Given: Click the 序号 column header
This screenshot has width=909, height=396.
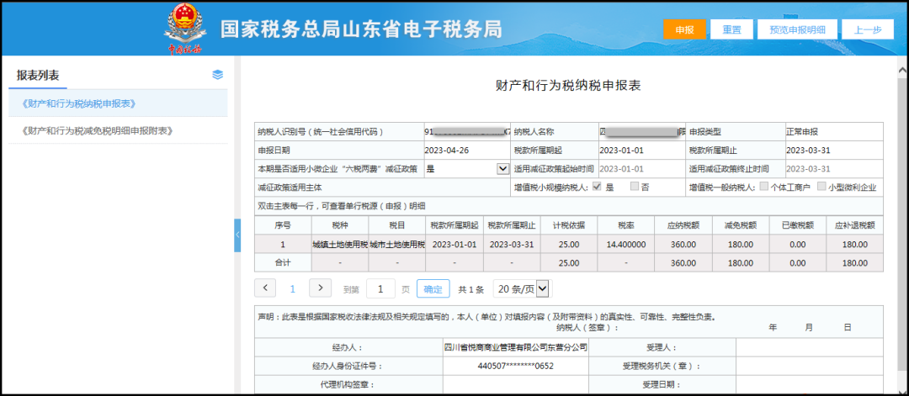Looking at the screenshot, I should (x=283, y=225).
